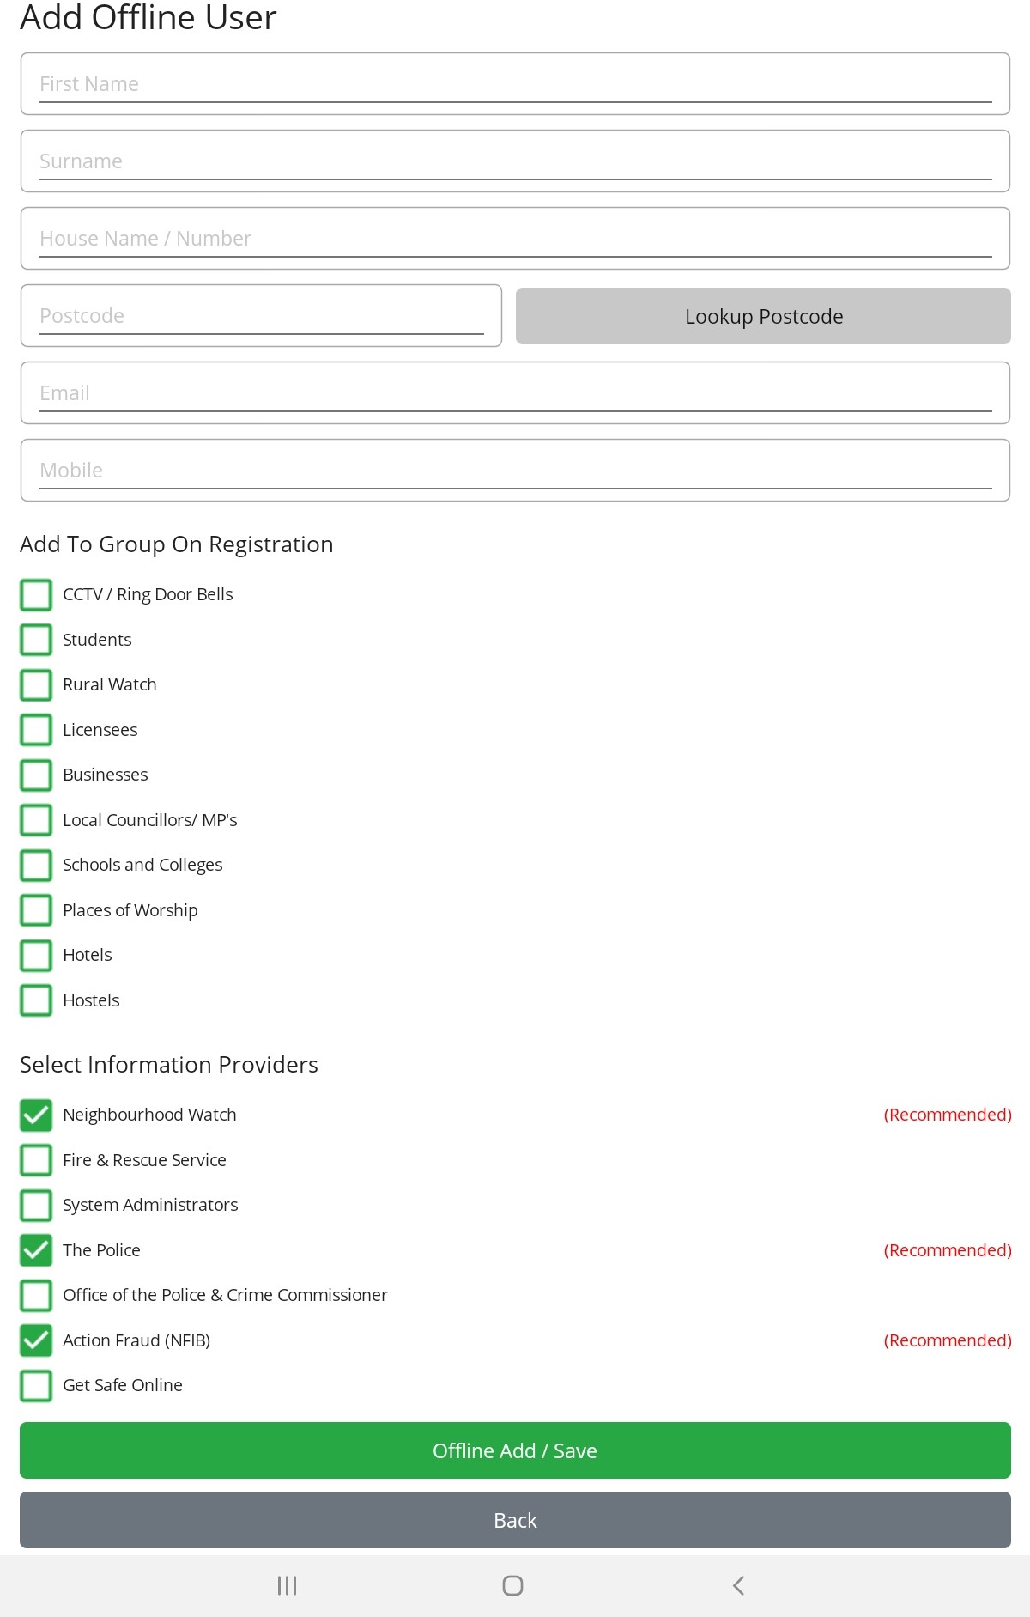This screenshot has width=1030, height=1617.
Task: Enable Get Safe Online provider
Action: 36,1385
